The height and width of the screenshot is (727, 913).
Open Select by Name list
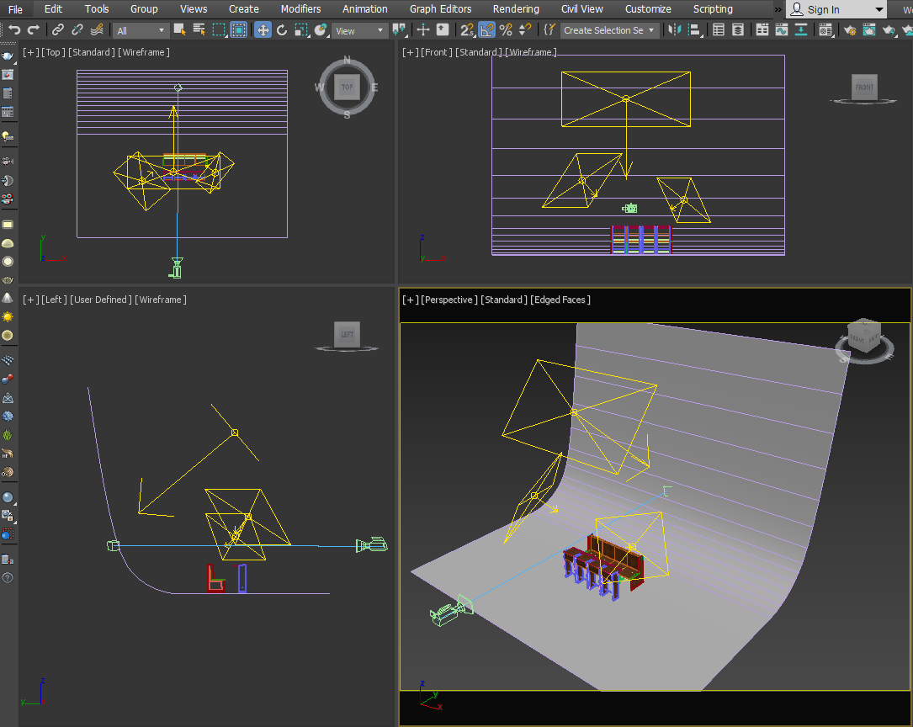[199, 30]
